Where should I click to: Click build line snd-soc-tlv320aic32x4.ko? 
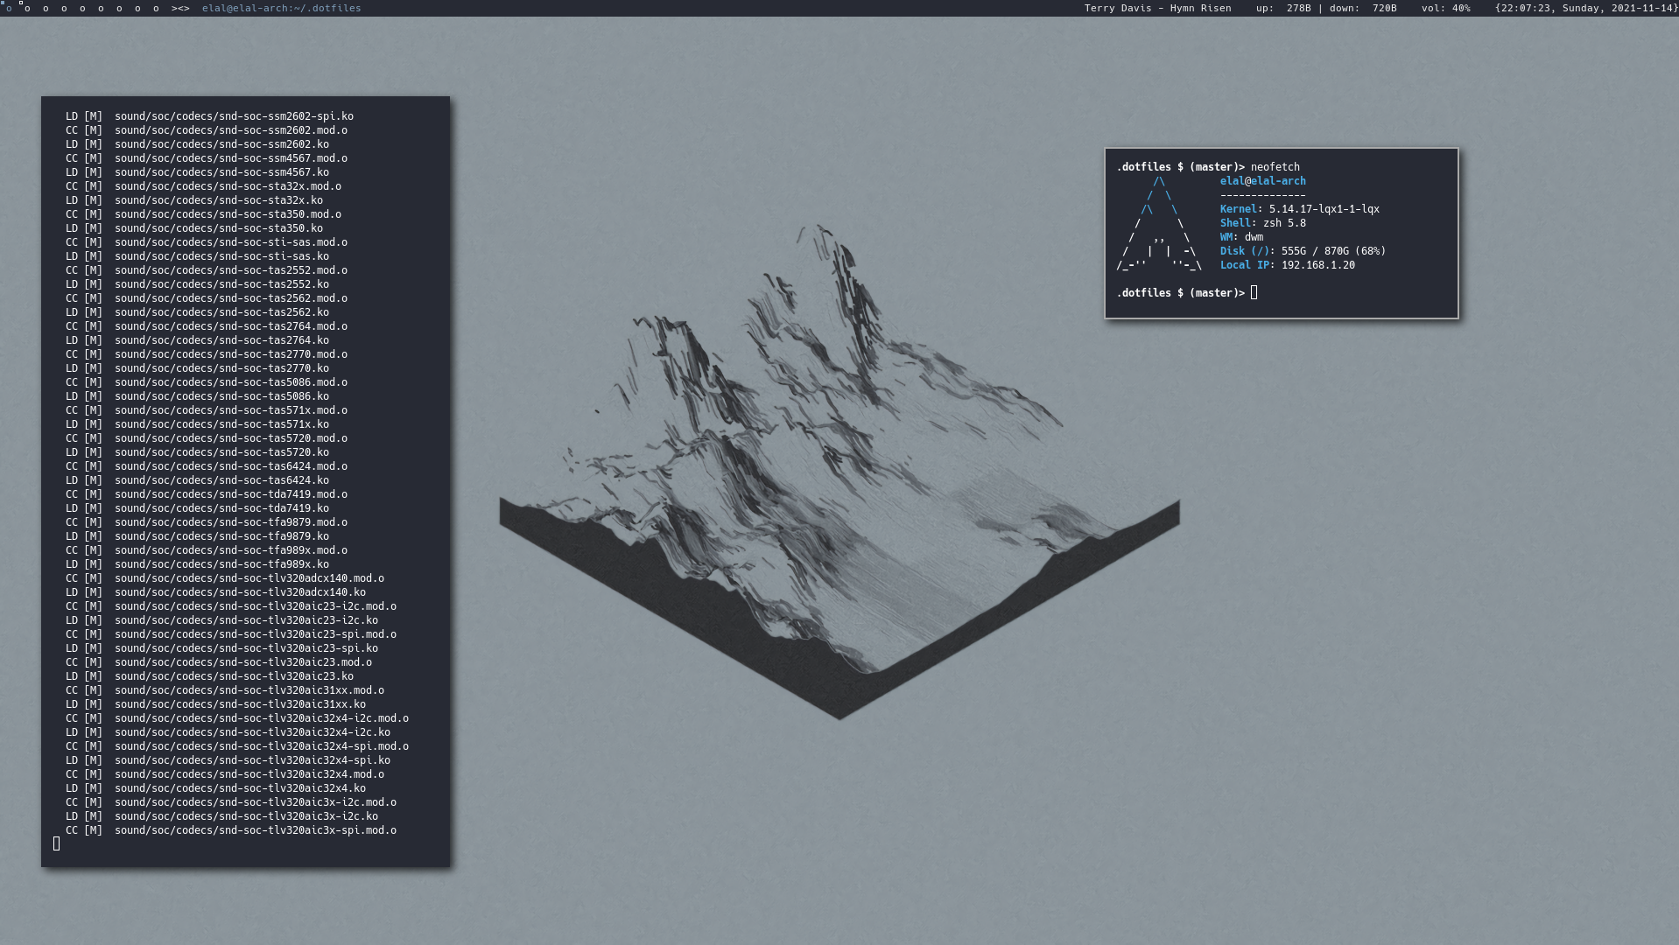215,788
